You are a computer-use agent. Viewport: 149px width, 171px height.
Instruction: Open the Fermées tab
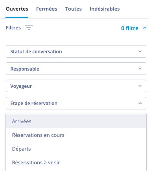point(46,9)
